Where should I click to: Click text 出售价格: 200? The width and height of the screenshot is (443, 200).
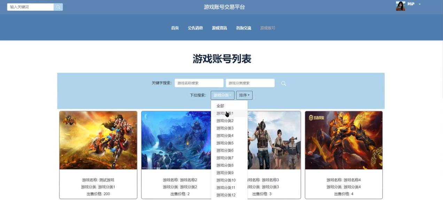click(x=98, y=194)
